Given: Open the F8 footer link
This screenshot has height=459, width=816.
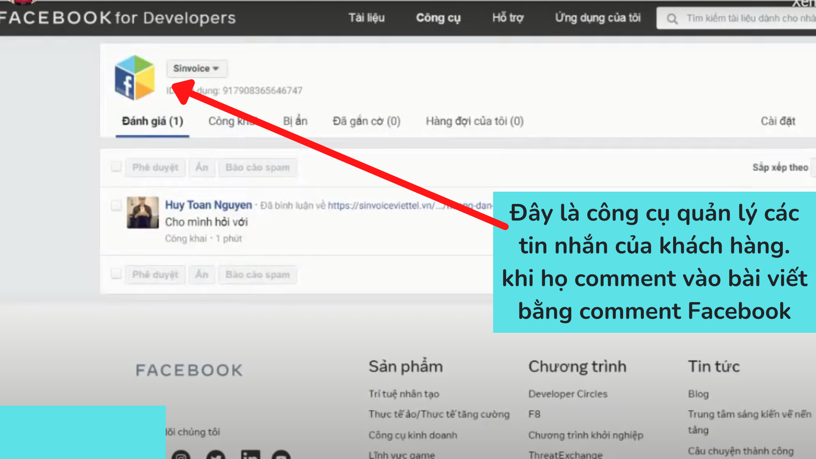Looking at the screenshot, I should (534, 414).
